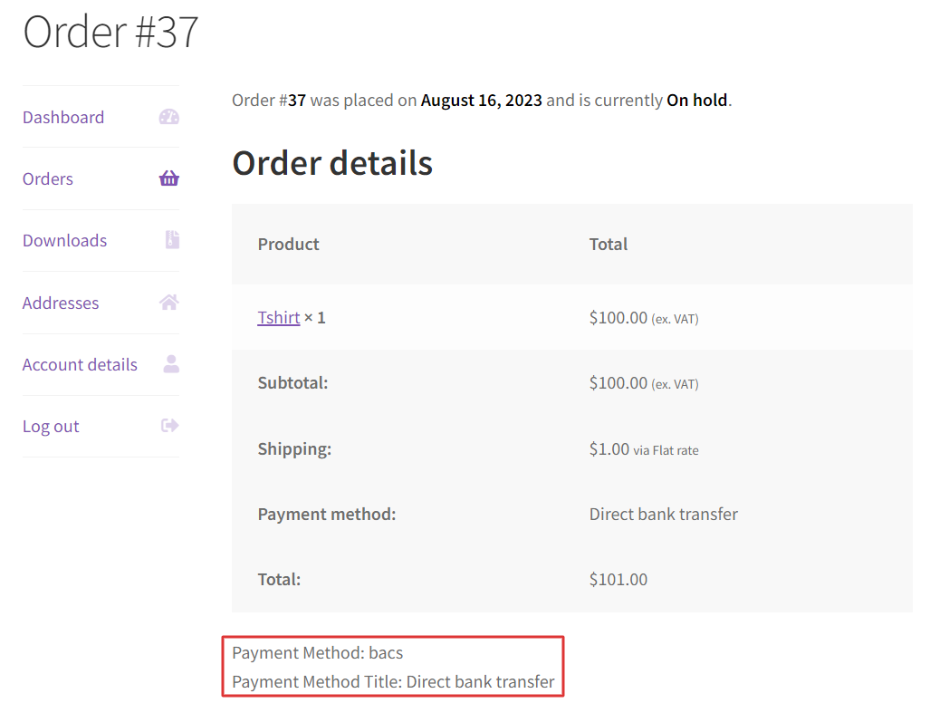Click the Total amount of $101.00
Screen dimensions: 949x703
pos(618,579)
